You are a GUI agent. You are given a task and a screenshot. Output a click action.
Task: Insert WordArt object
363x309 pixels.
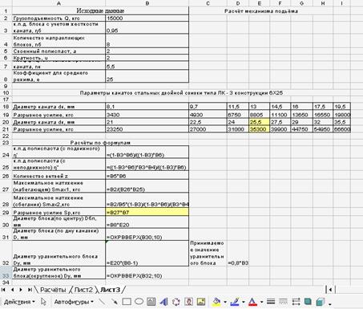(163, 302)
